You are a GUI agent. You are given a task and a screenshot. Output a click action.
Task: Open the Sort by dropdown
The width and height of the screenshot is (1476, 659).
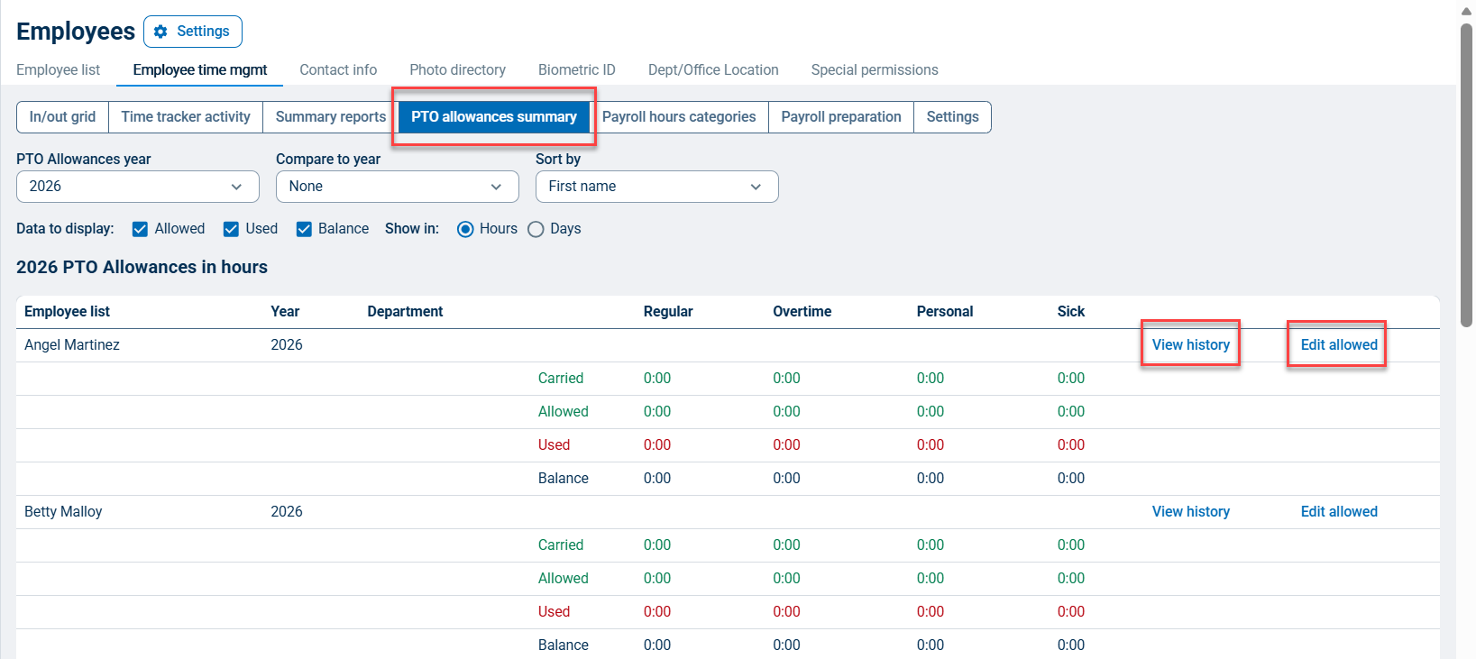pyautogui.click(x=657, y=187)
